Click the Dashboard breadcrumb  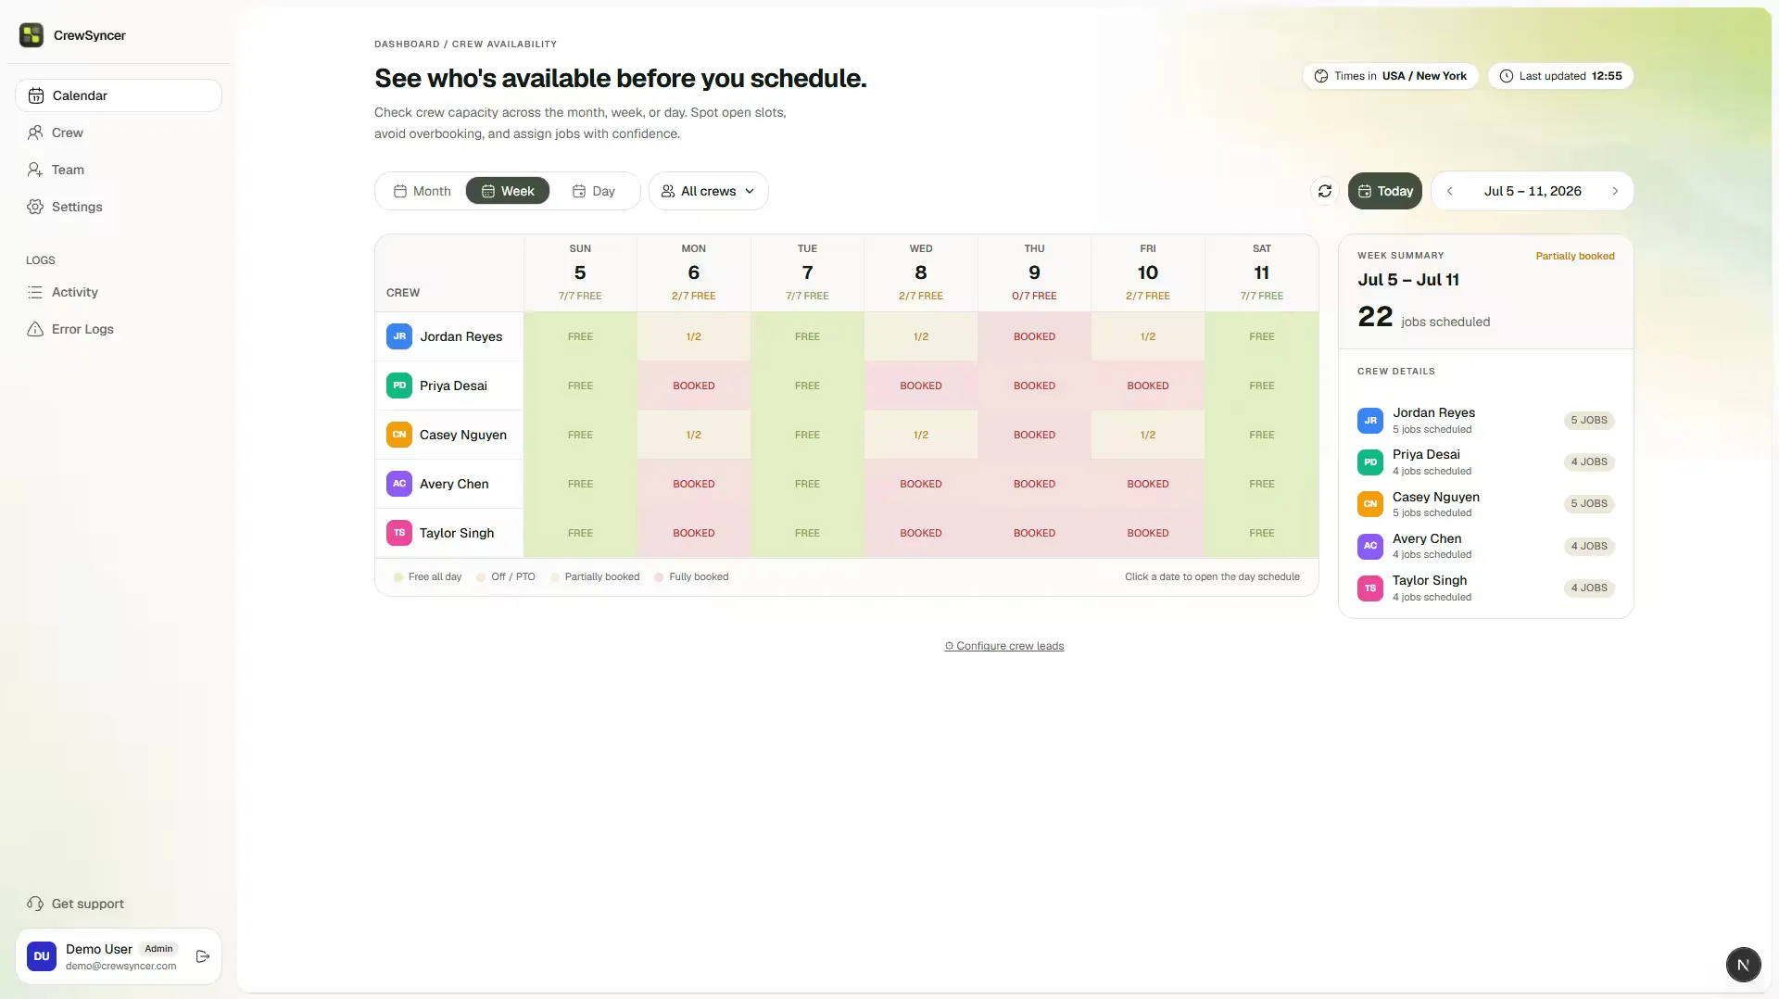pyautogui.click(x=407, y=44)
